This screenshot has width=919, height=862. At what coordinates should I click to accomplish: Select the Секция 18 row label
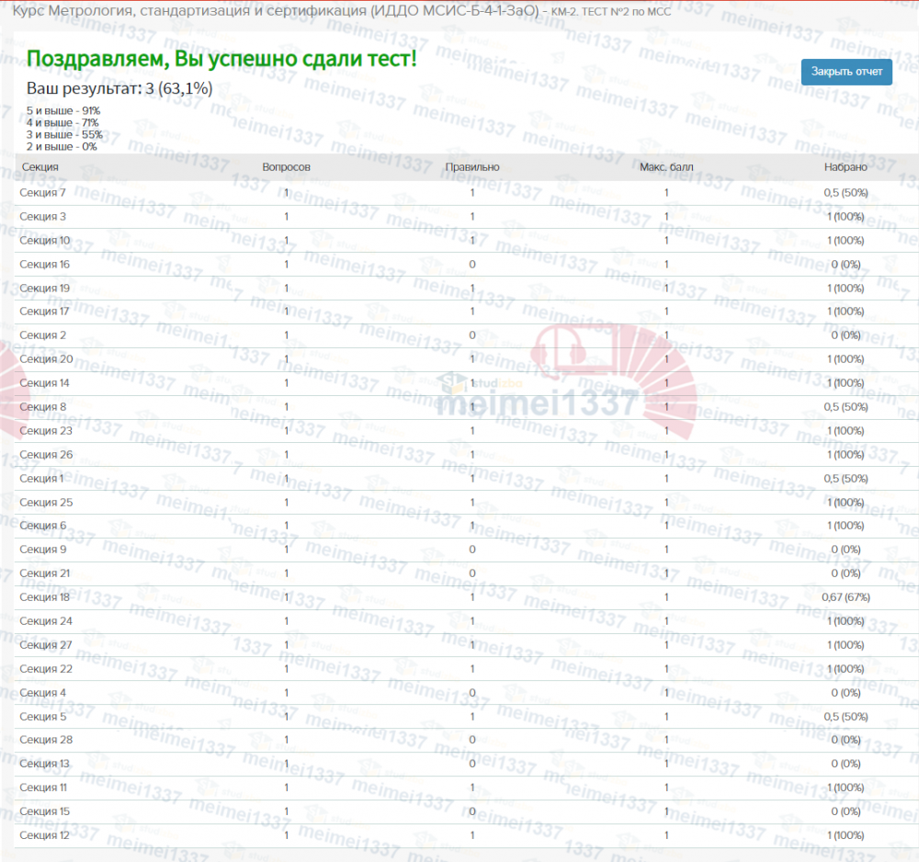[44, 597]
